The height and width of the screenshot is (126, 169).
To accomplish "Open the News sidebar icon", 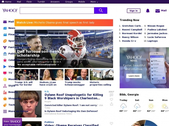I will click(5, 28).
